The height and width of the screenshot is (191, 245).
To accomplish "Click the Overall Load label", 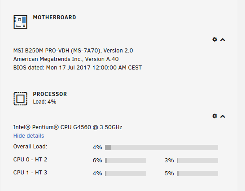I will (x=30, y=147).
